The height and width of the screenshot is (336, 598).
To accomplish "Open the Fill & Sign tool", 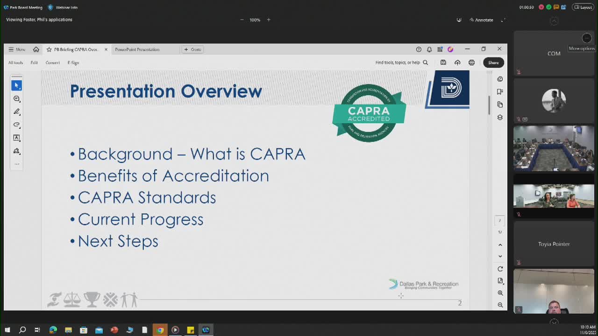I will point(16,151).
